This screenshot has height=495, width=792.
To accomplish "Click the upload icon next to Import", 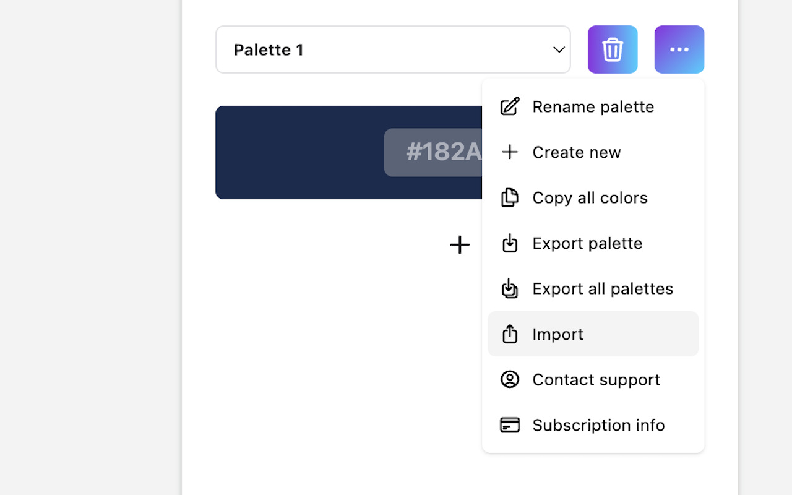I will coord(510,334).
